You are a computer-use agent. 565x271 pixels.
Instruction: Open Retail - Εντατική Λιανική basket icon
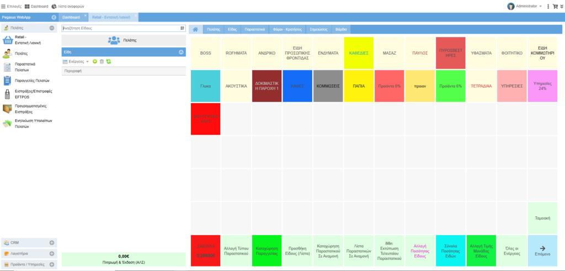pos(8,40)
